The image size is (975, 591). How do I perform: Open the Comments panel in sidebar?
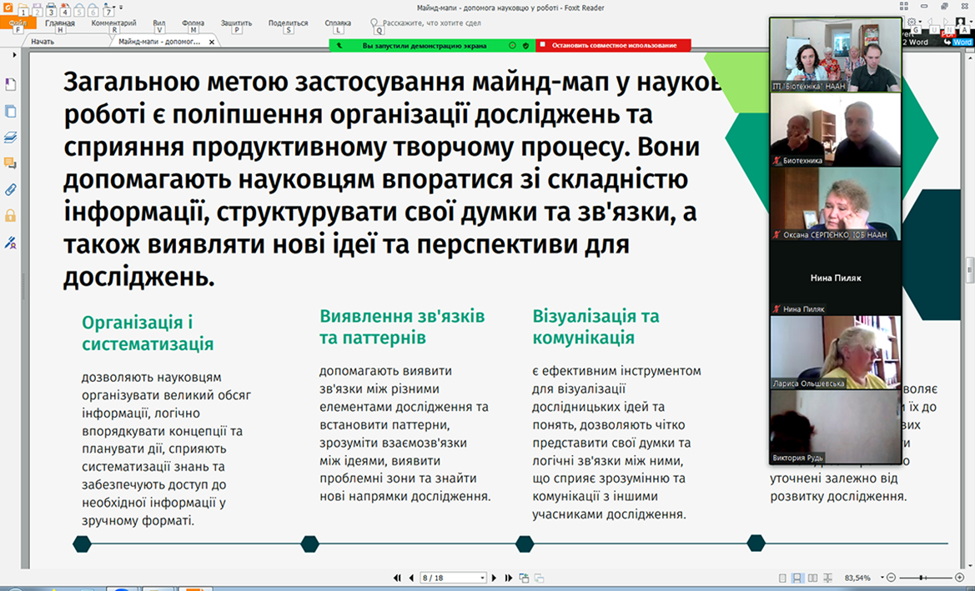(x=11, y=163)
